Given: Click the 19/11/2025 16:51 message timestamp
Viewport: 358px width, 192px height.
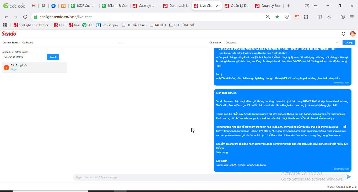Looking at the screenshot, I should pyautogui.click(x=341, y=83).
